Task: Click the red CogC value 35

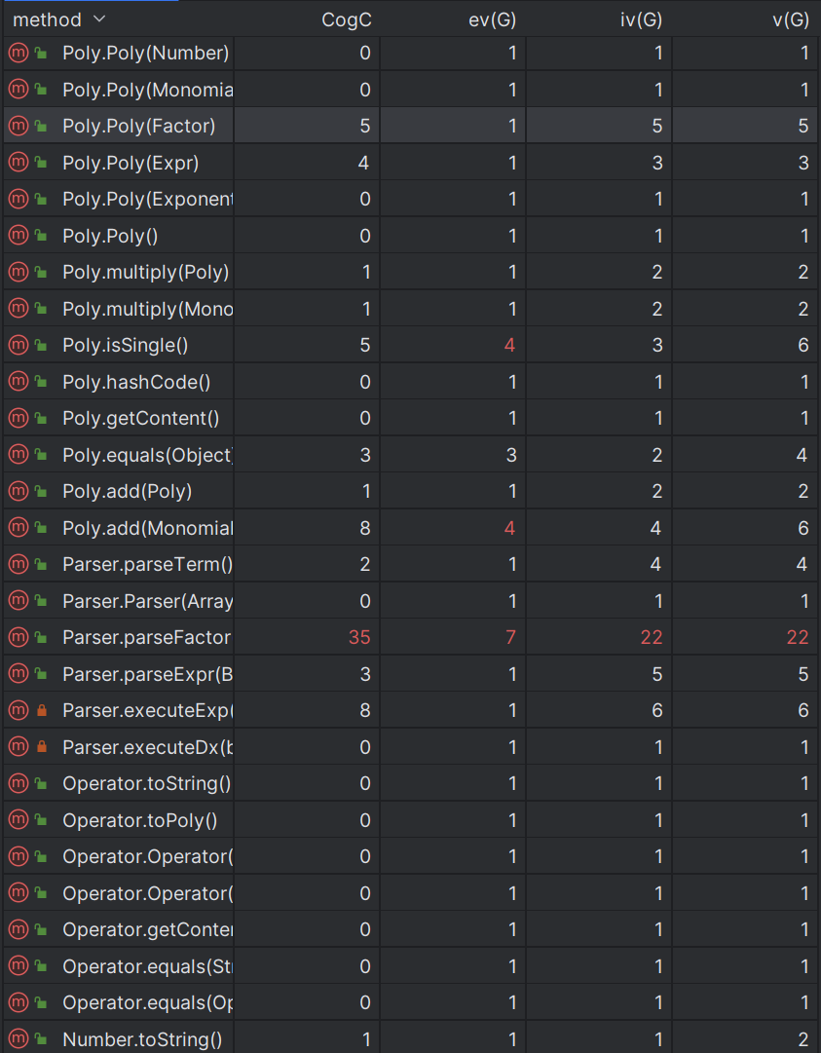Action: [x=359, y=637]
